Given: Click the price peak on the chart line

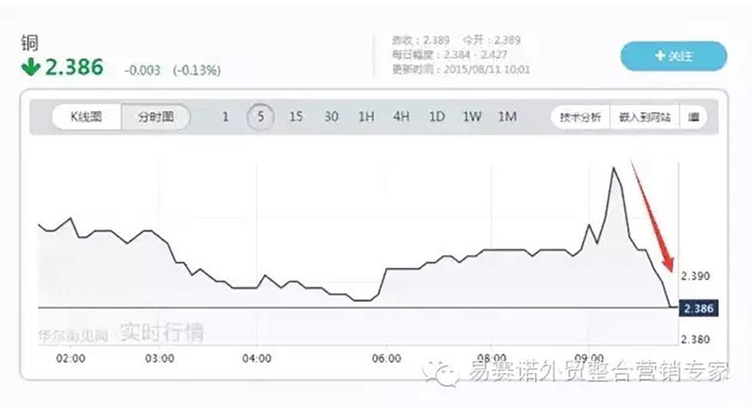Looking at the screenshot, I should point(614,167).
